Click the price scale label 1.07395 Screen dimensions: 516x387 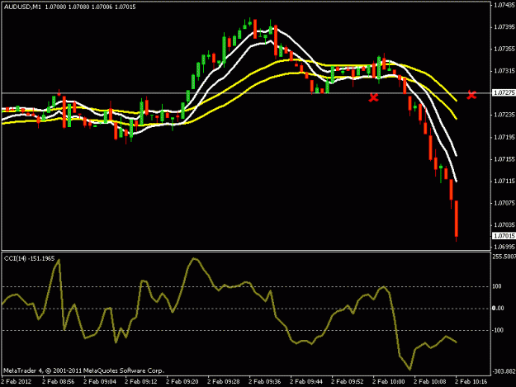click(504, 27)
